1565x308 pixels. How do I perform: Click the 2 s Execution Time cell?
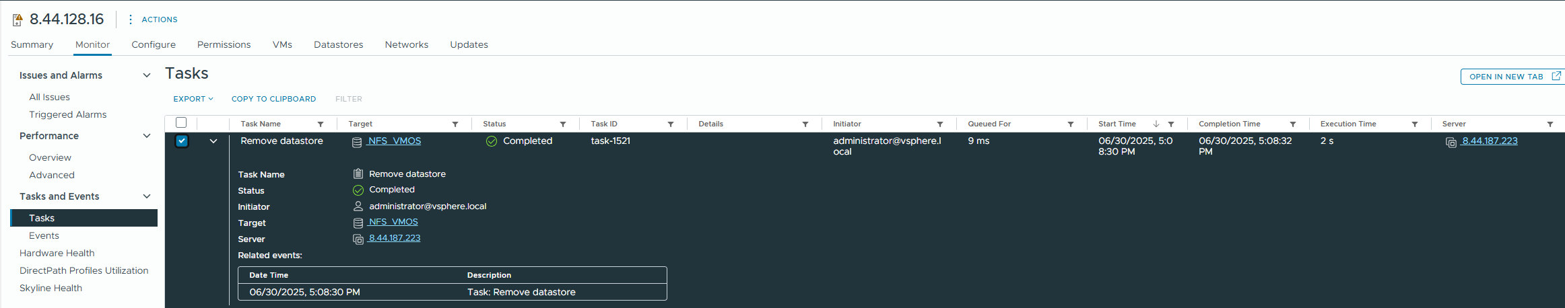[x=1327, y=141]
